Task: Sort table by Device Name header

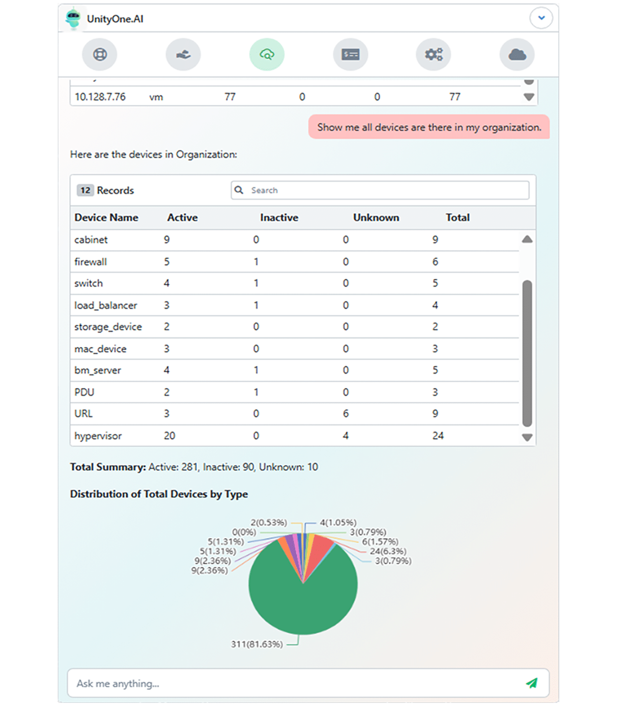Action: pyautogui.click(x=106, y=218)
